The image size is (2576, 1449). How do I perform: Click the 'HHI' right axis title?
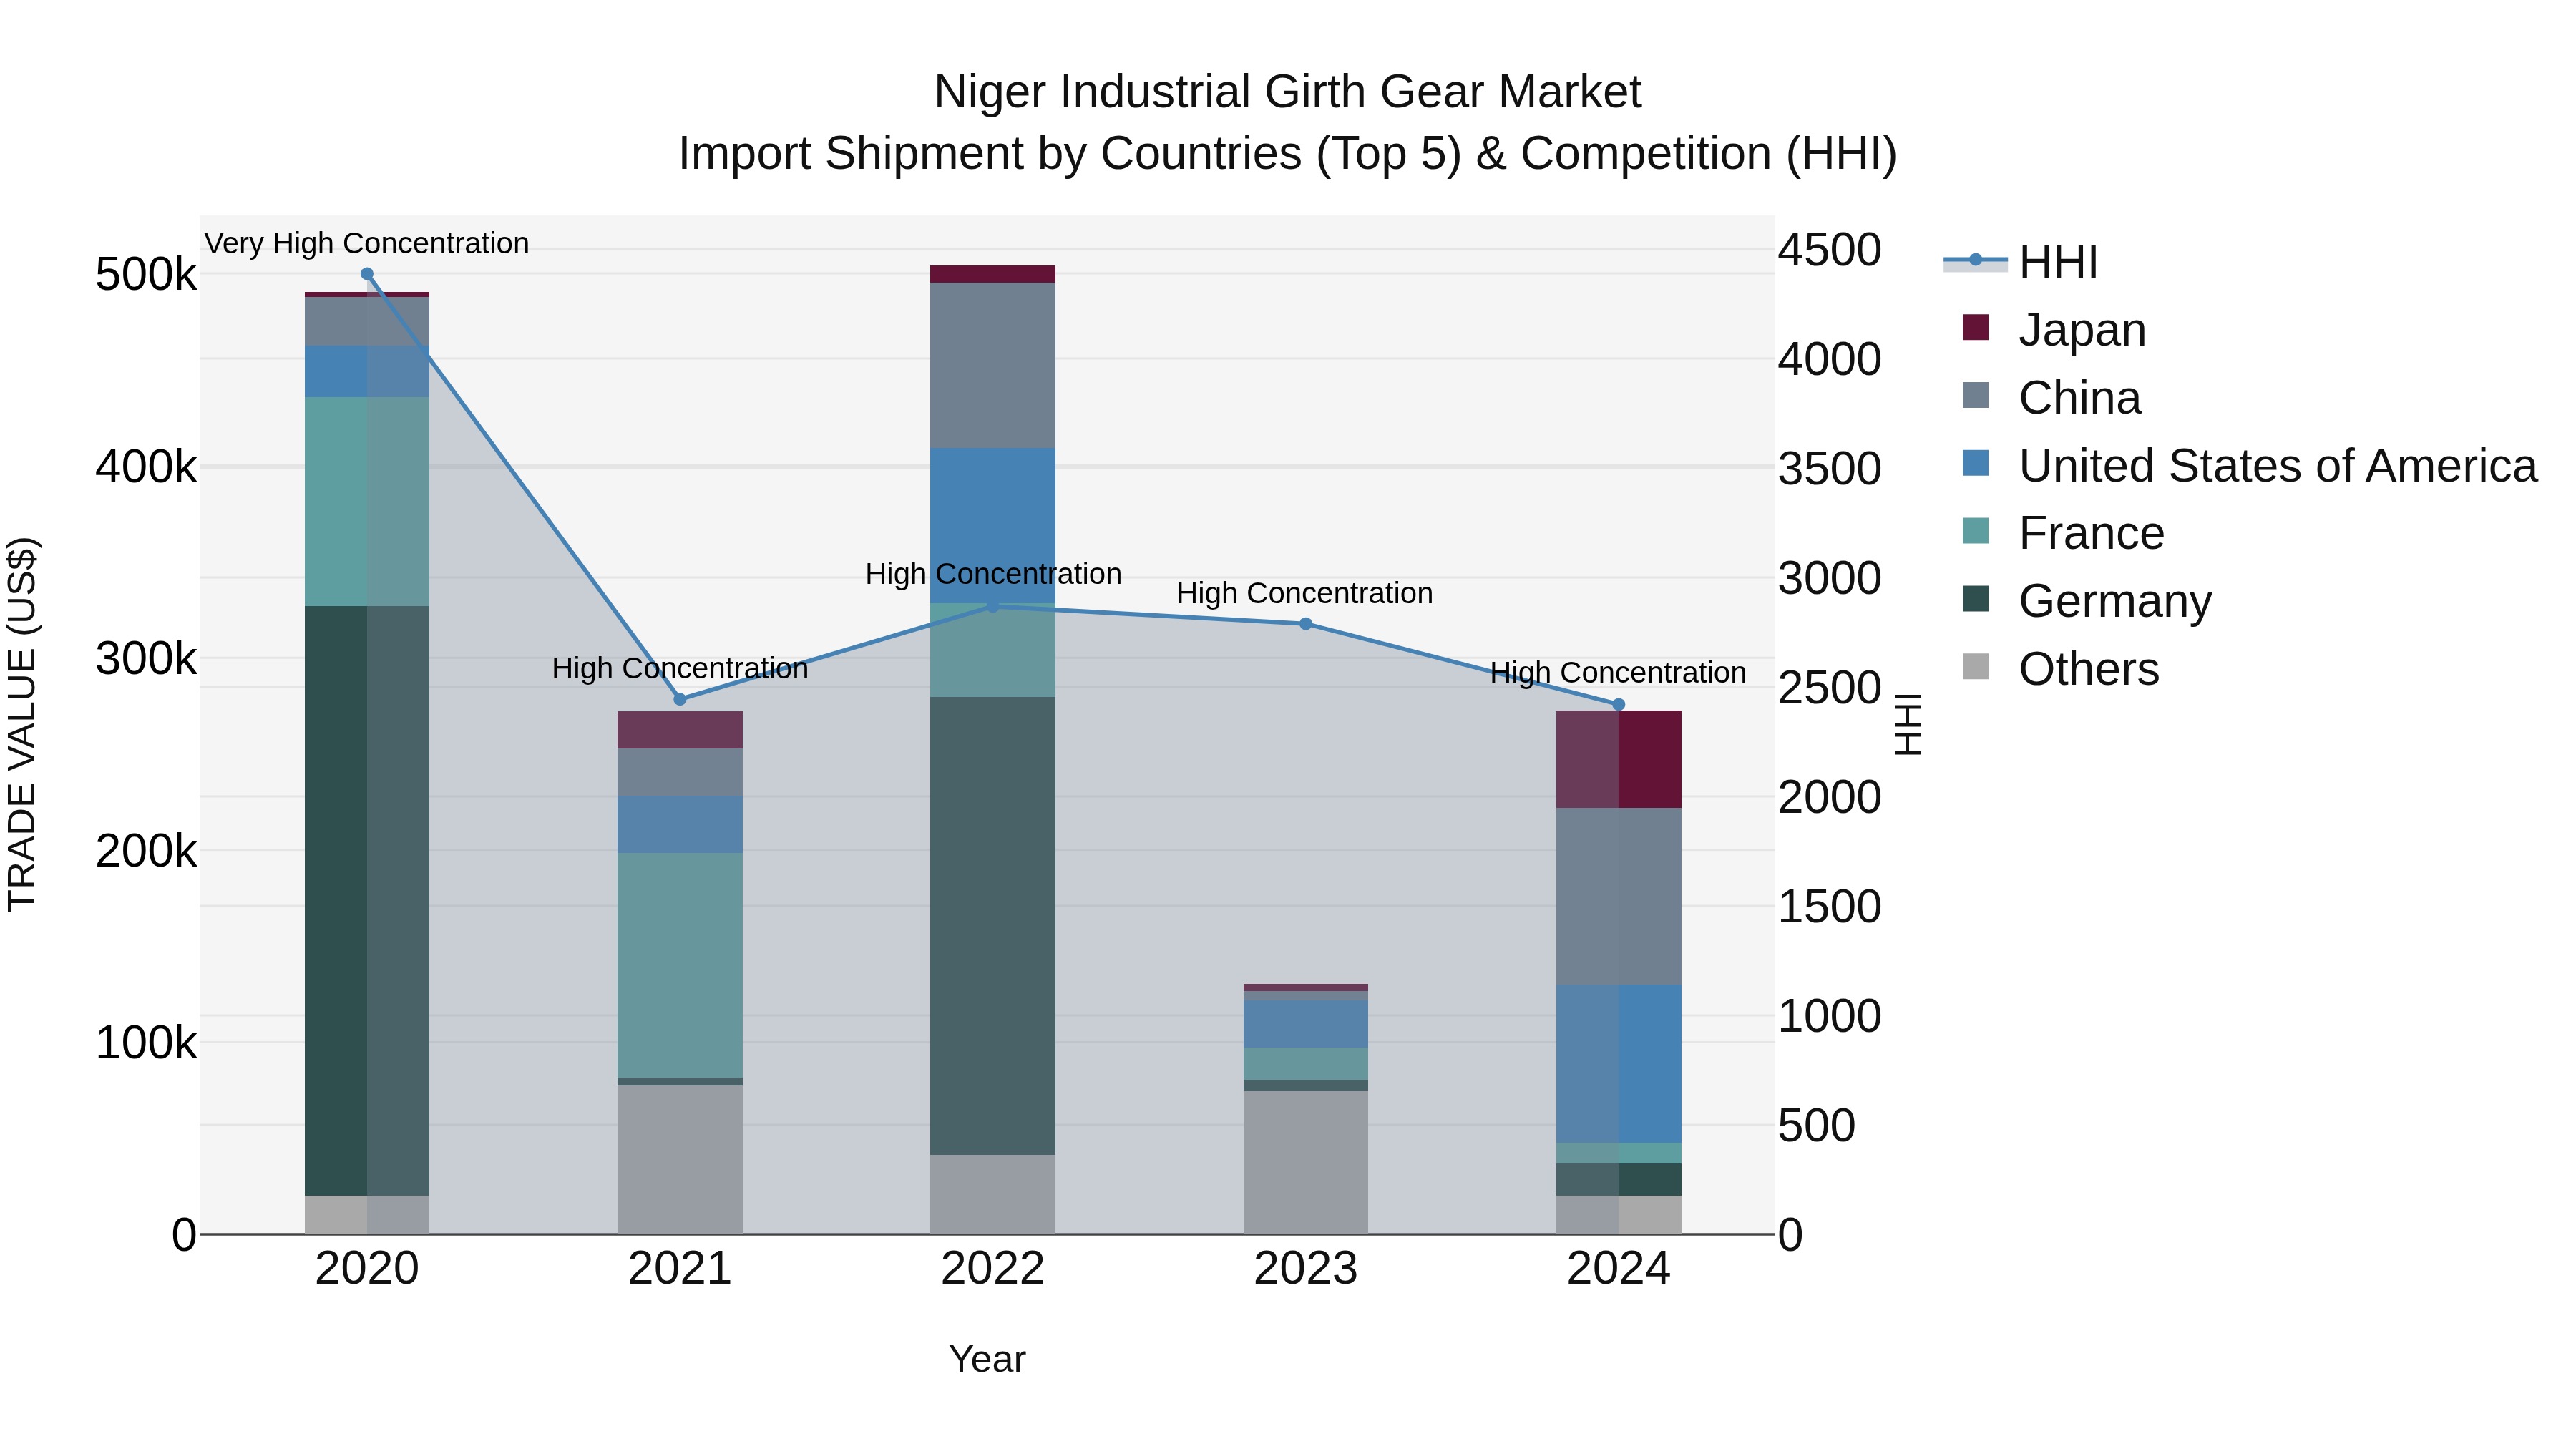click(1908, 724)
